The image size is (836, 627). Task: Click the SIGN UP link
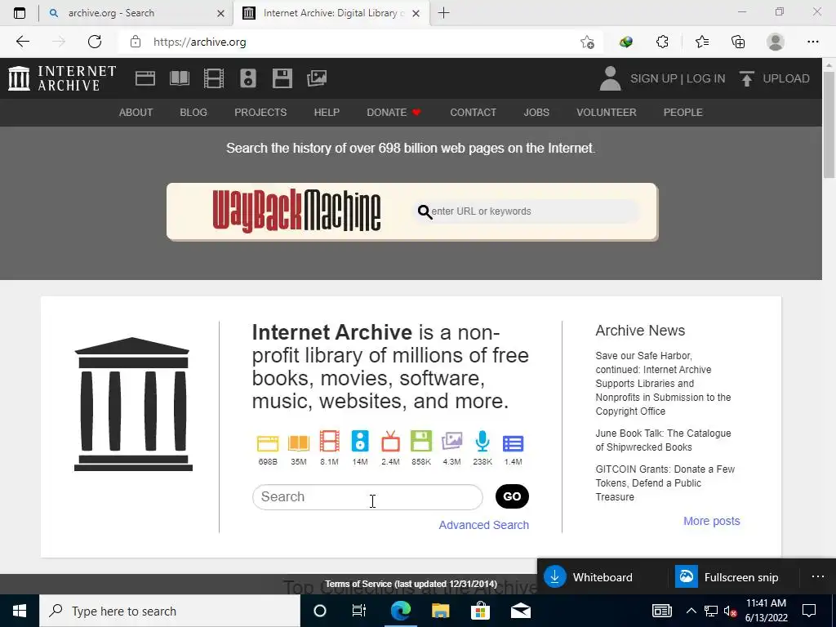[654, 78]
